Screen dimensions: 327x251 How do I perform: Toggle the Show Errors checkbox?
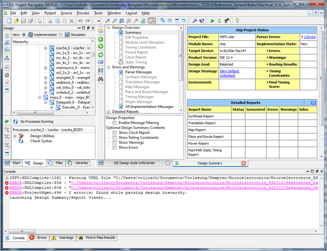coord(115,147)
